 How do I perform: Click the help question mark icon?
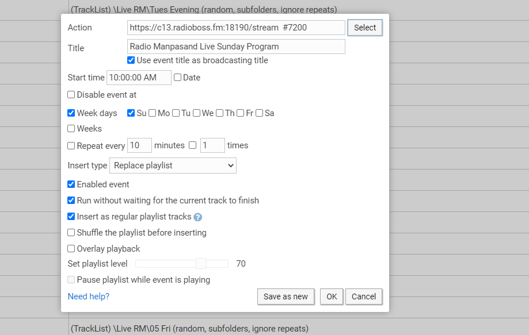point(197,217)
